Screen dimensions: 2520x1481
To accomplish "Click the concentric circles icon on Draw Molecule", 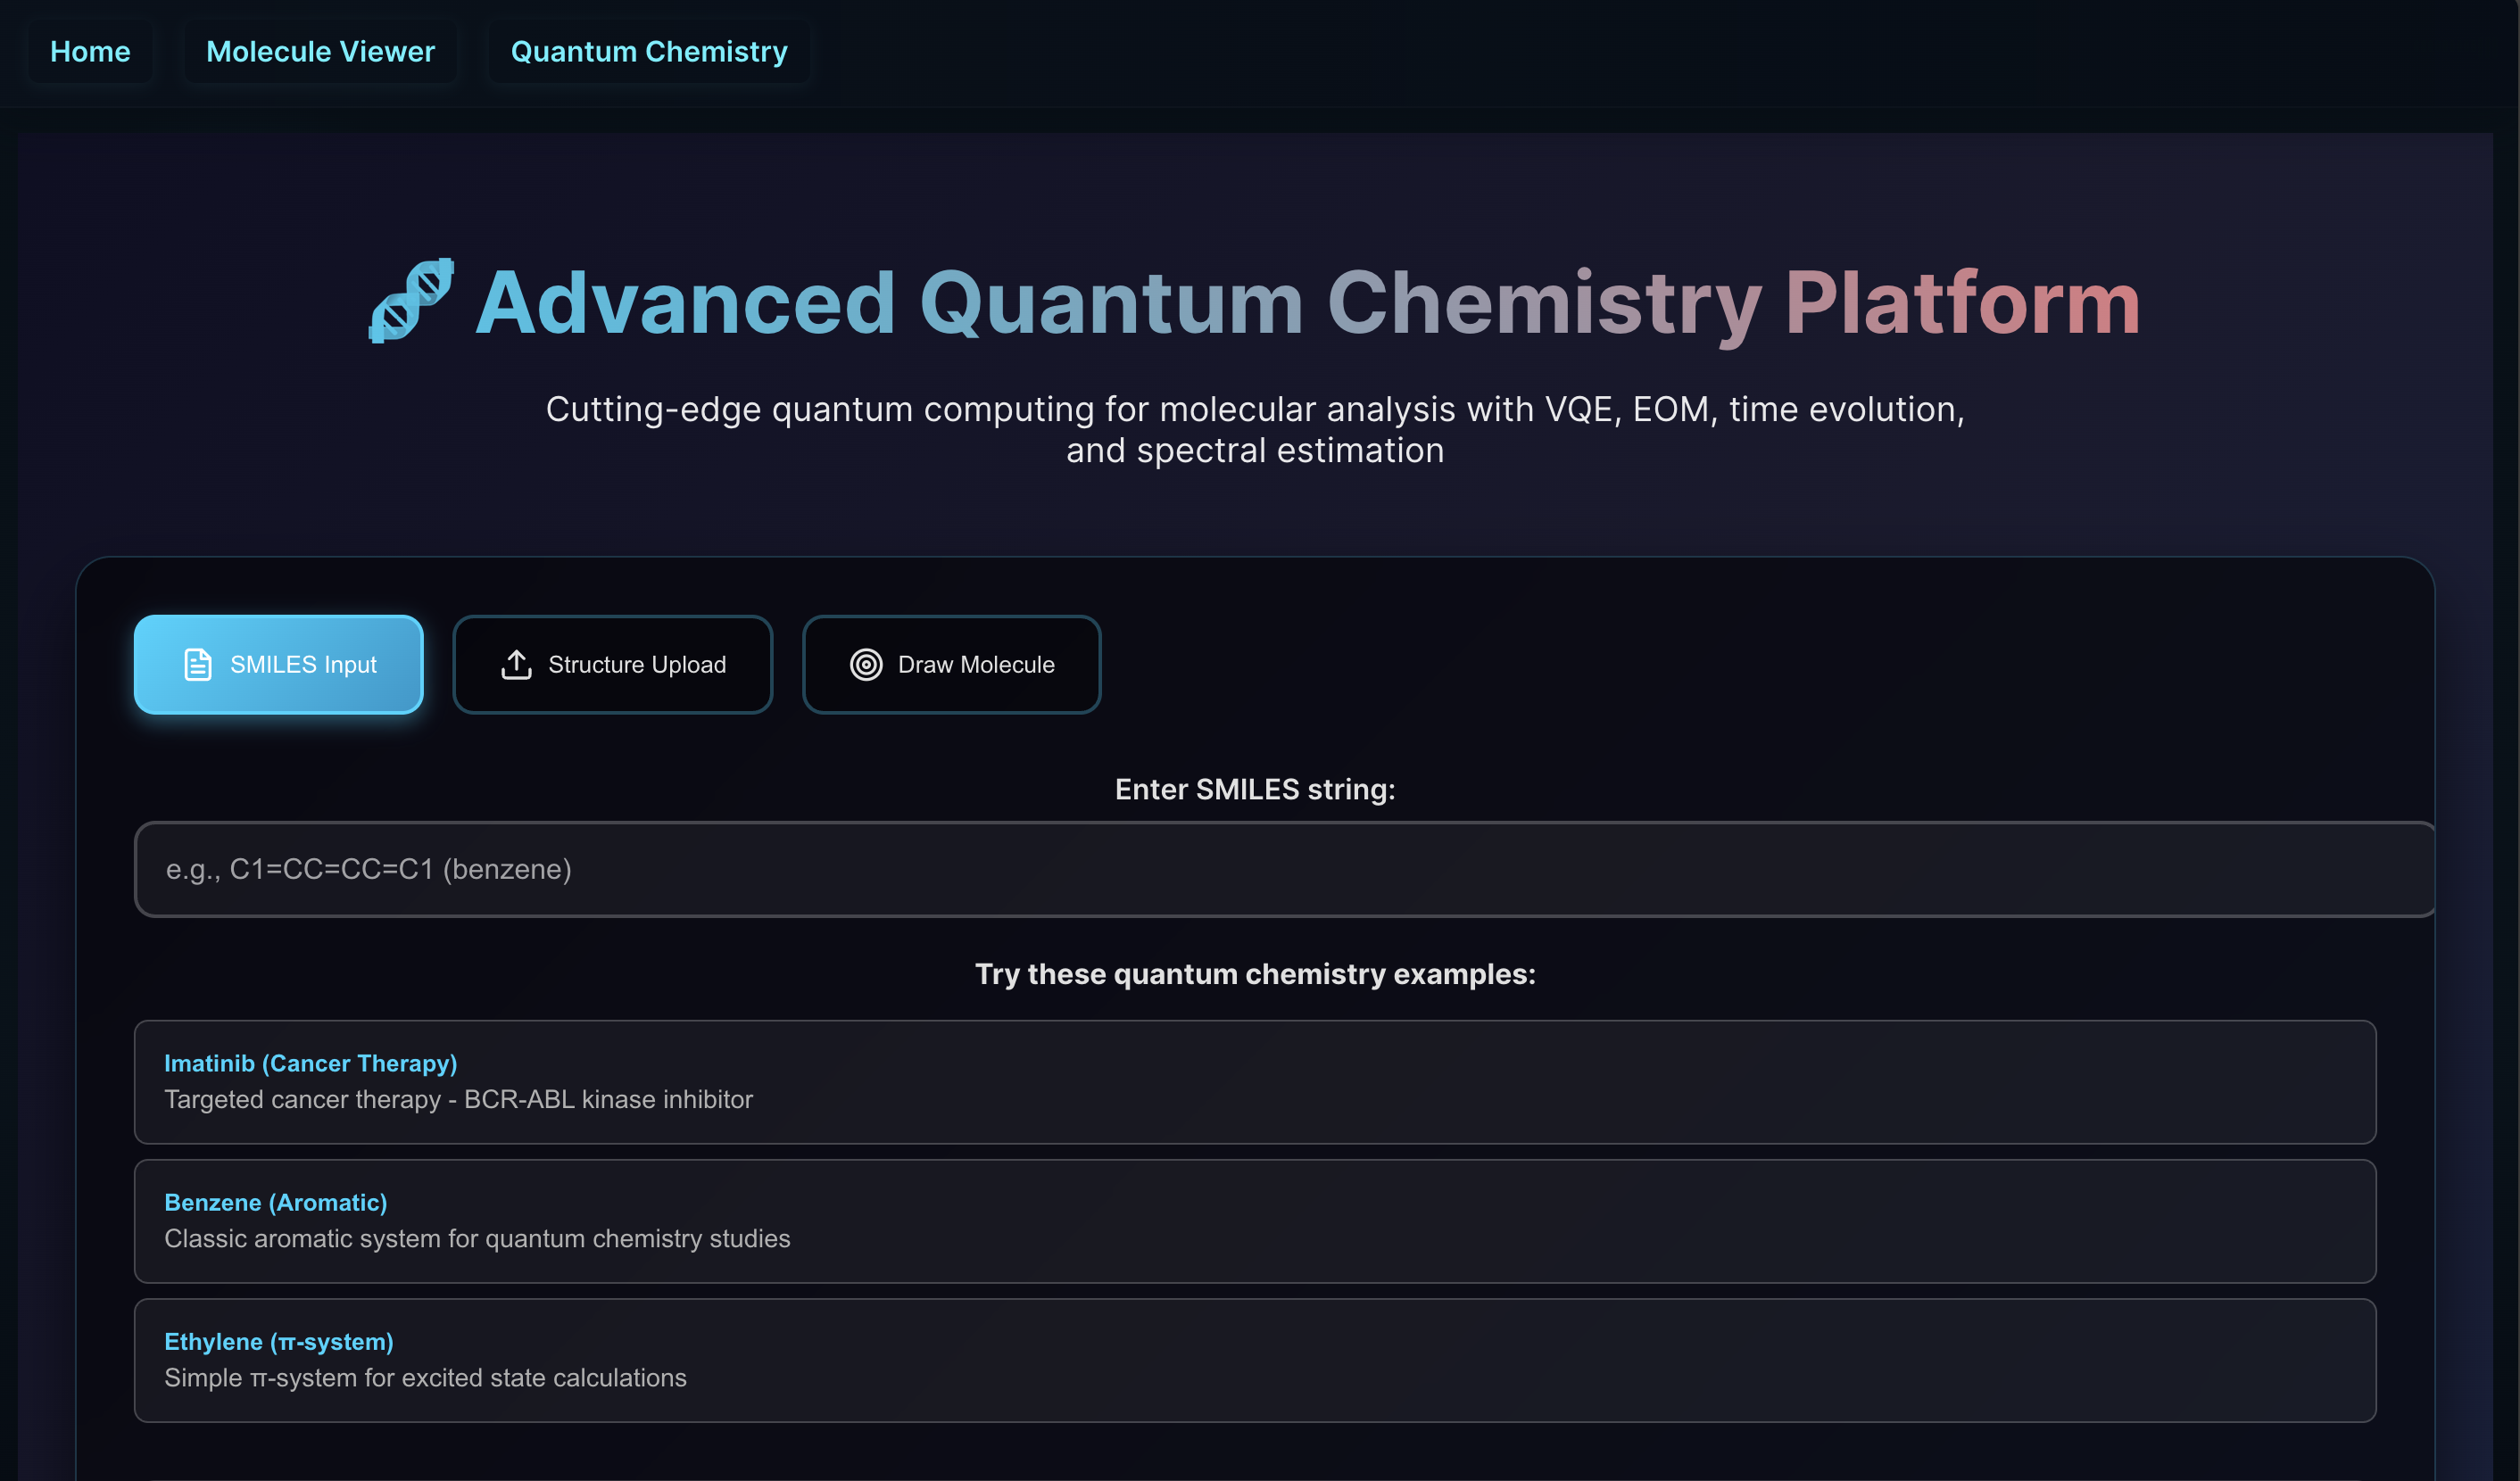I will coord(866,664).
